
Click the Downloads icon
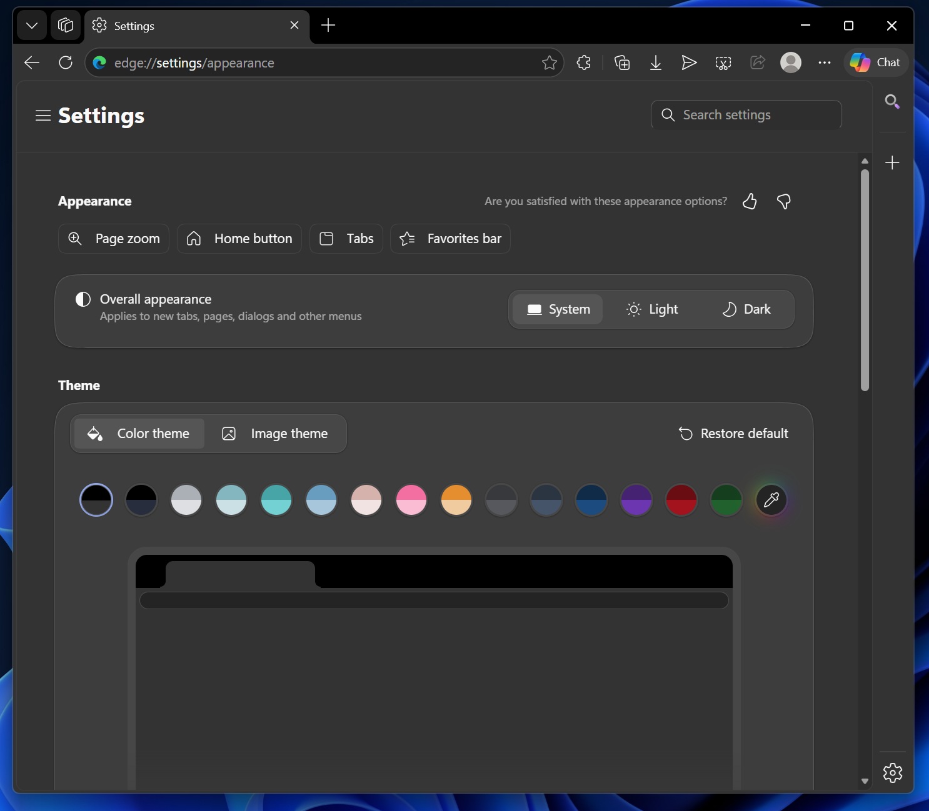(656, 62)
